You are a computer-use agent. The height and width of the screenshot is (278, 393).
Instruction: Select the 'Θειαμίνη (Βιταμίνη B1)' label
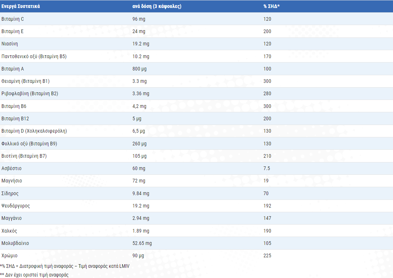(25, 81)
